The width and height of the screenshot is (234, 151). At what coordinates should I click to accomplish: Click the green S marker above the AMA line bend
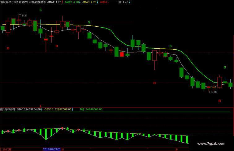pos(89,22)
